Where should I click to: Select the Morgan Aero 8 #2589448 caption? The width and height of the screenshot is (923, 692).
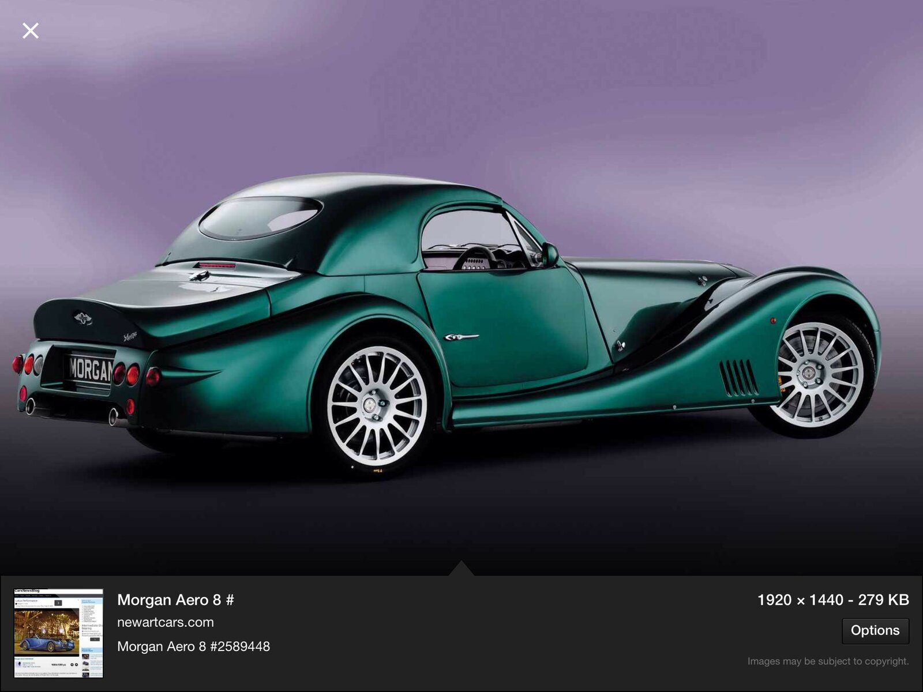point(193,646)
